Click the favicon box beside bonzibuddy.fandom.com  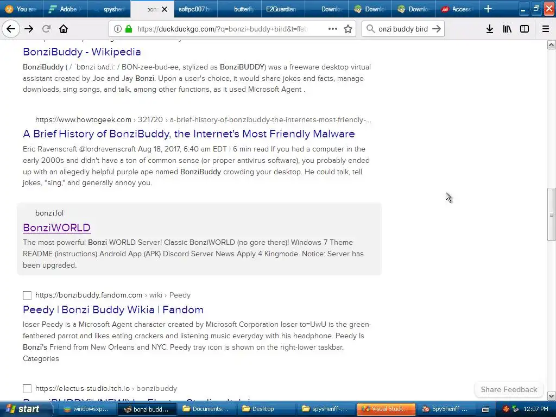pyautogui.click(x=27, y=295)
